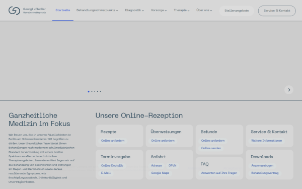Click the Downloads card heading
This screenshot has width=302, height=189.
(262, 157)
